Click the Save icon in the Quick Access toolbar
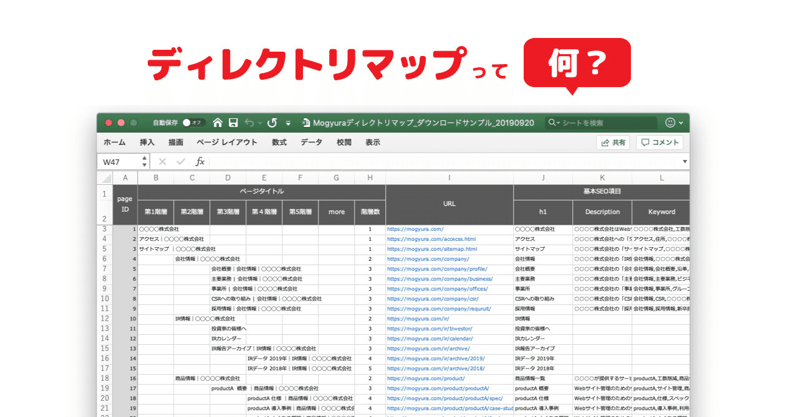 (x=233, y=123)
